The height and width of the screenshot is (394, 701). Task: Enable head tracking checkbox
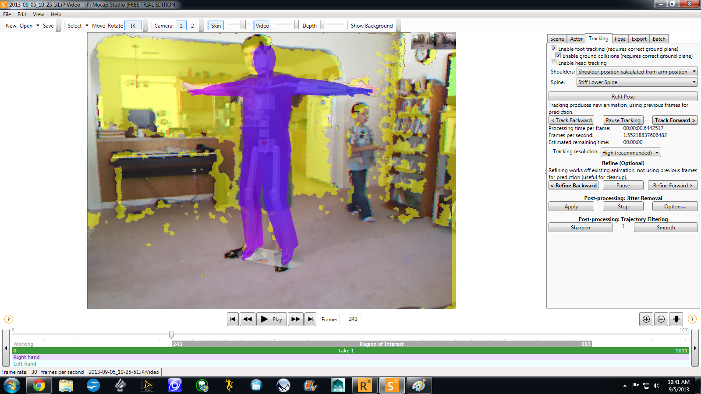point(554,63)
